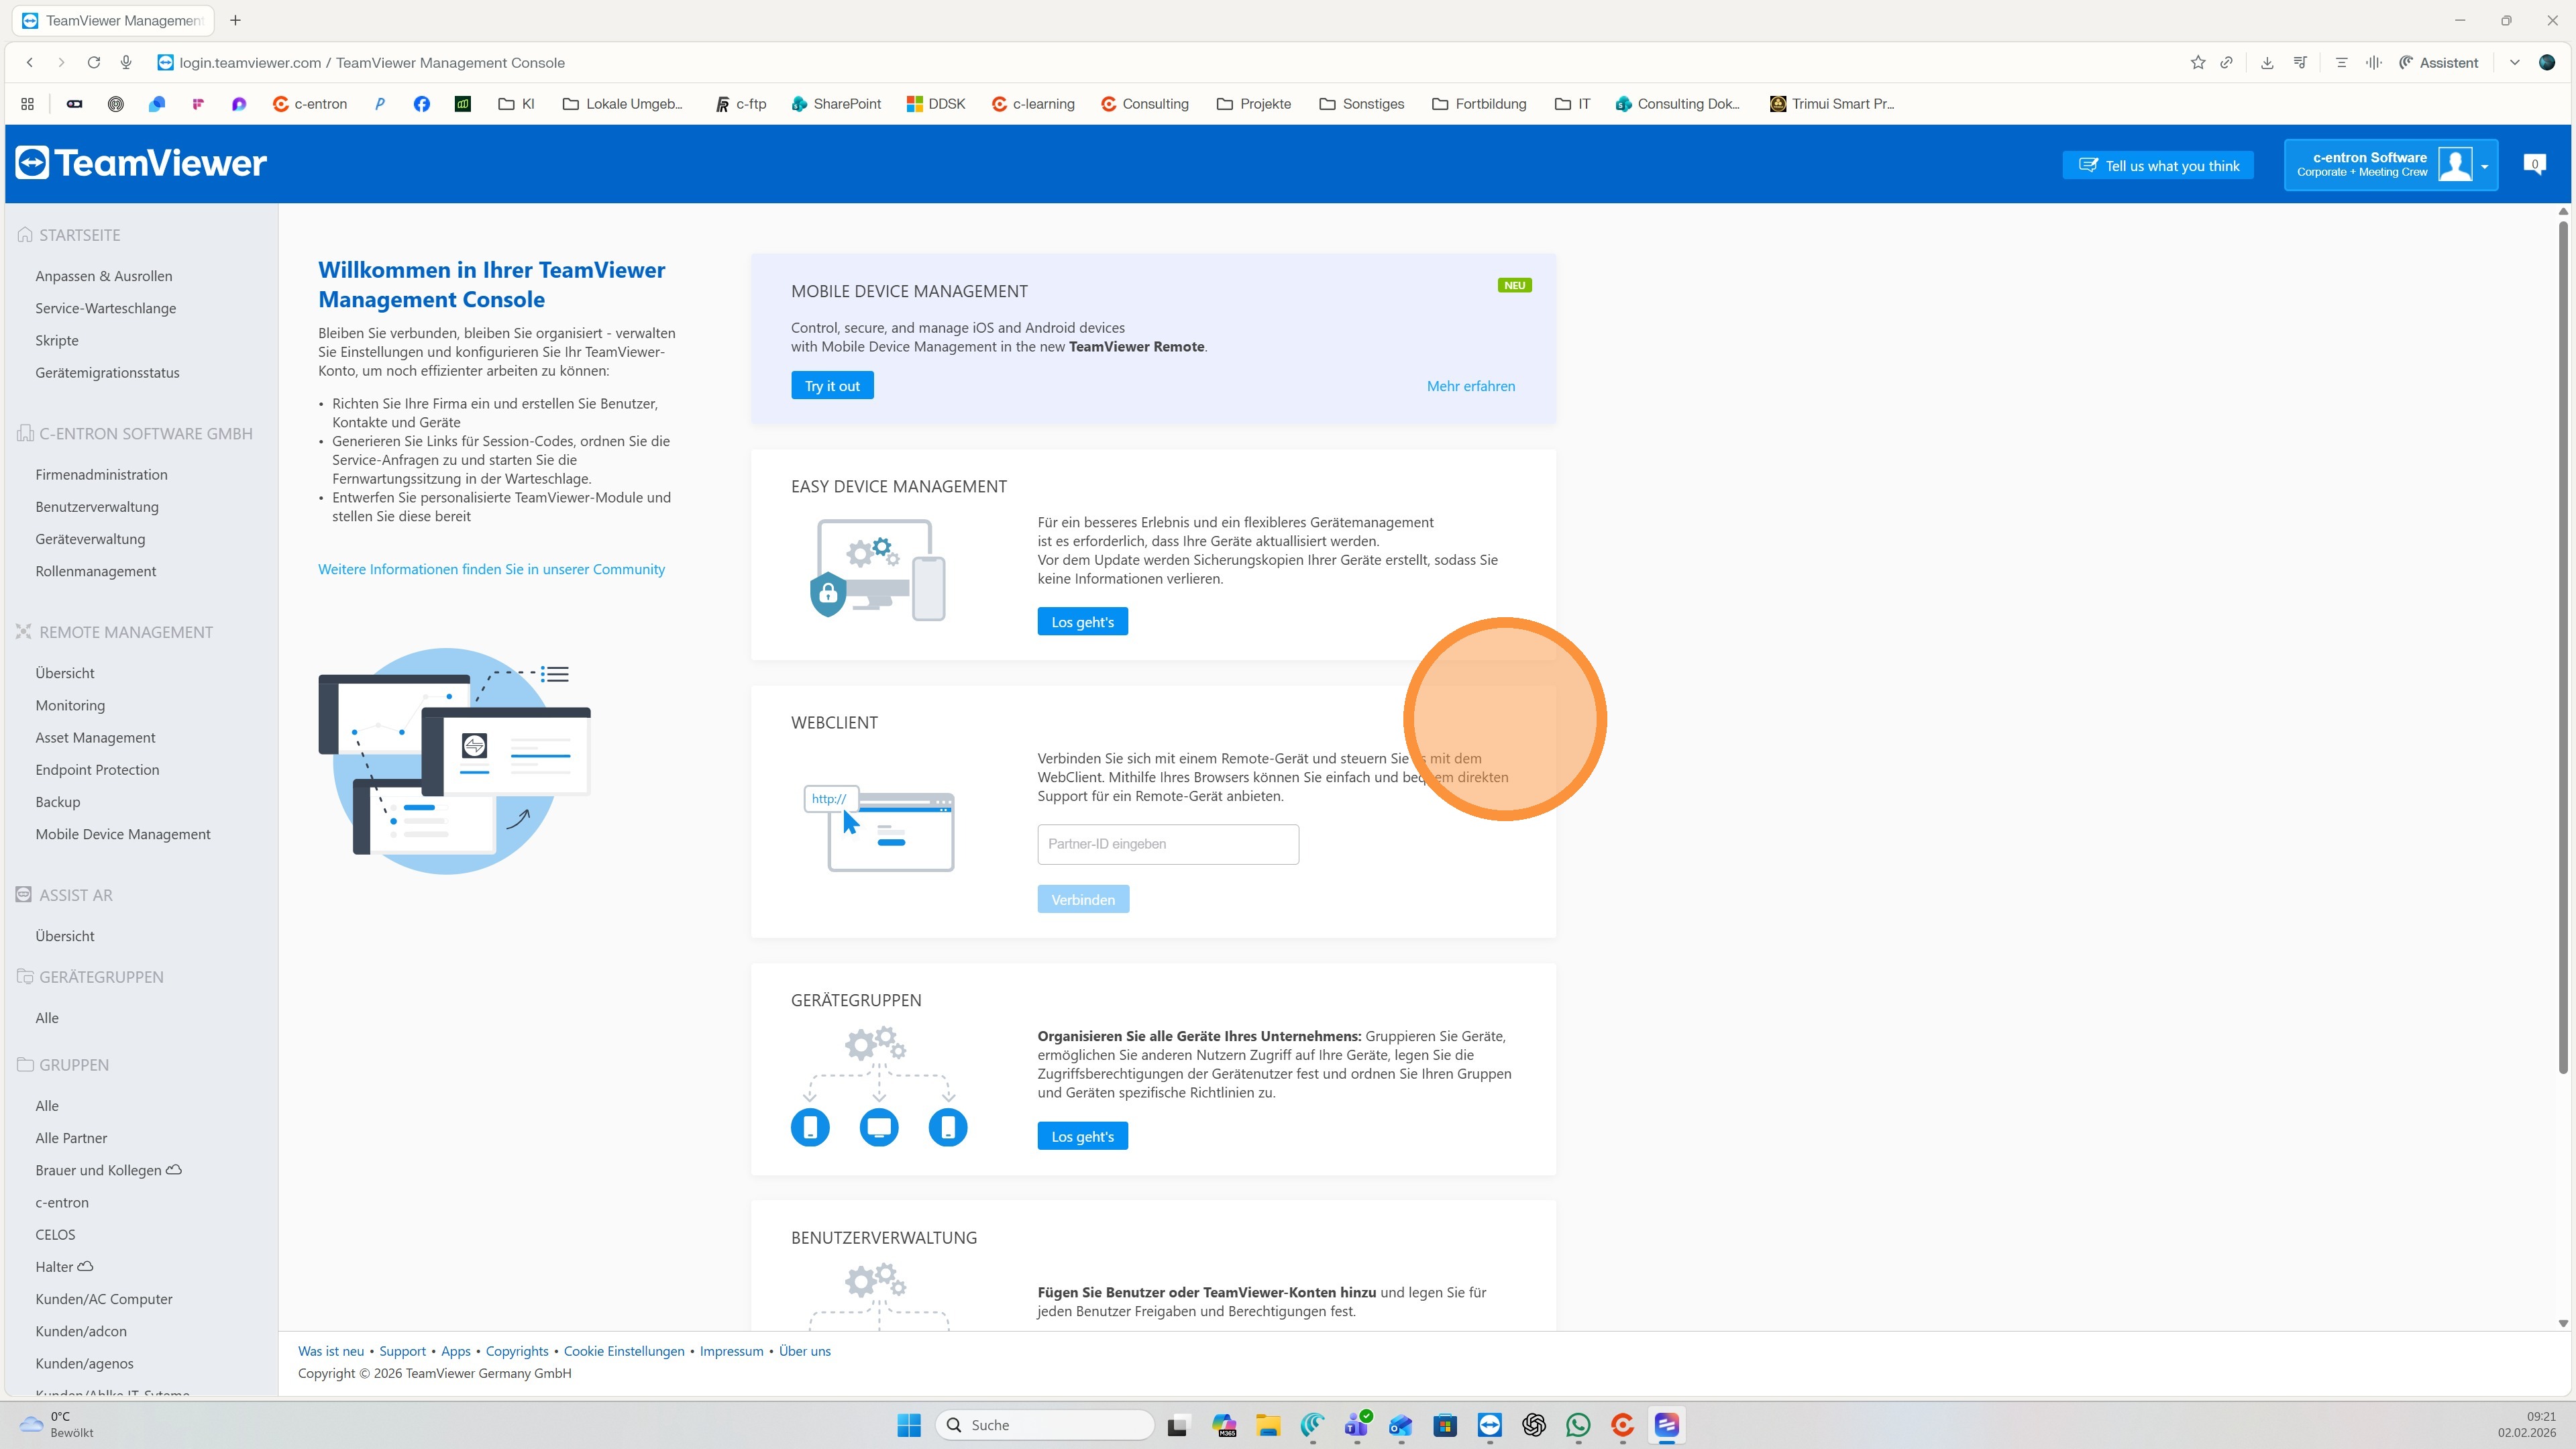The height and width of the screenshot is (1449, 2576).
Task: Open Endpoint Protection in sidebar
Action: tap(97, 770)
